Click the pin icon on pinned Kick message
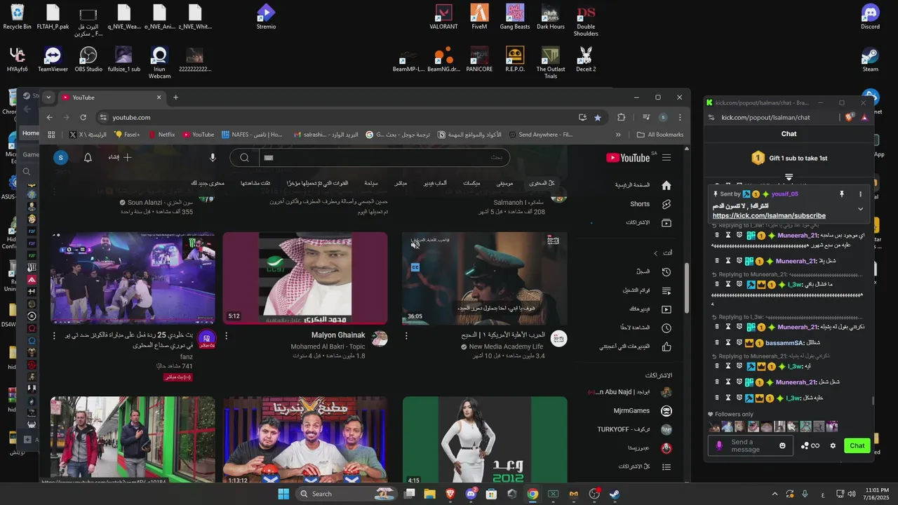Viewport: 898px width, 505px height. click(x=842, y=194)
